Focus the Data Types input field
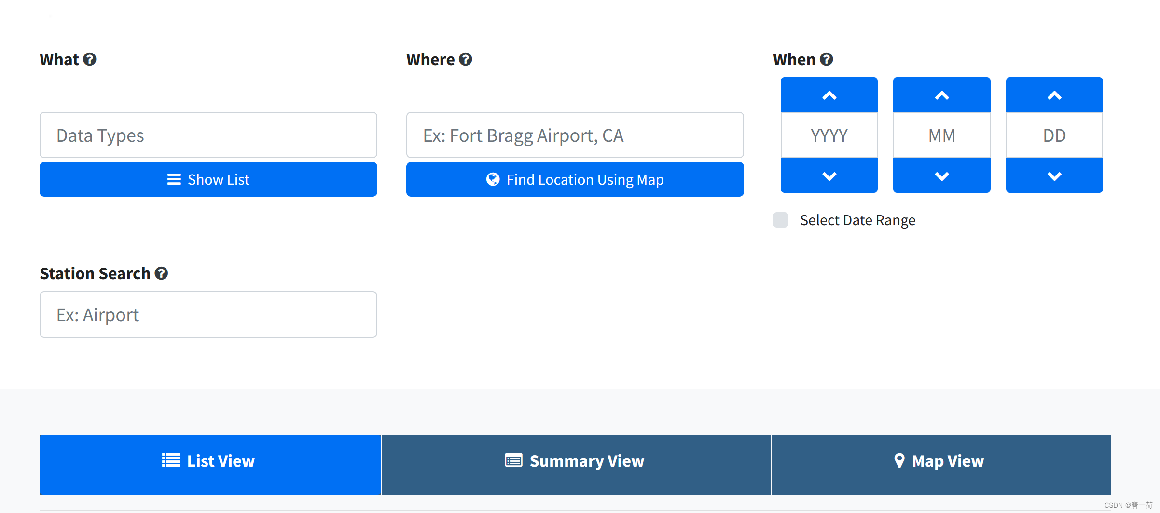1160x513 pixels. click(208, 135)
